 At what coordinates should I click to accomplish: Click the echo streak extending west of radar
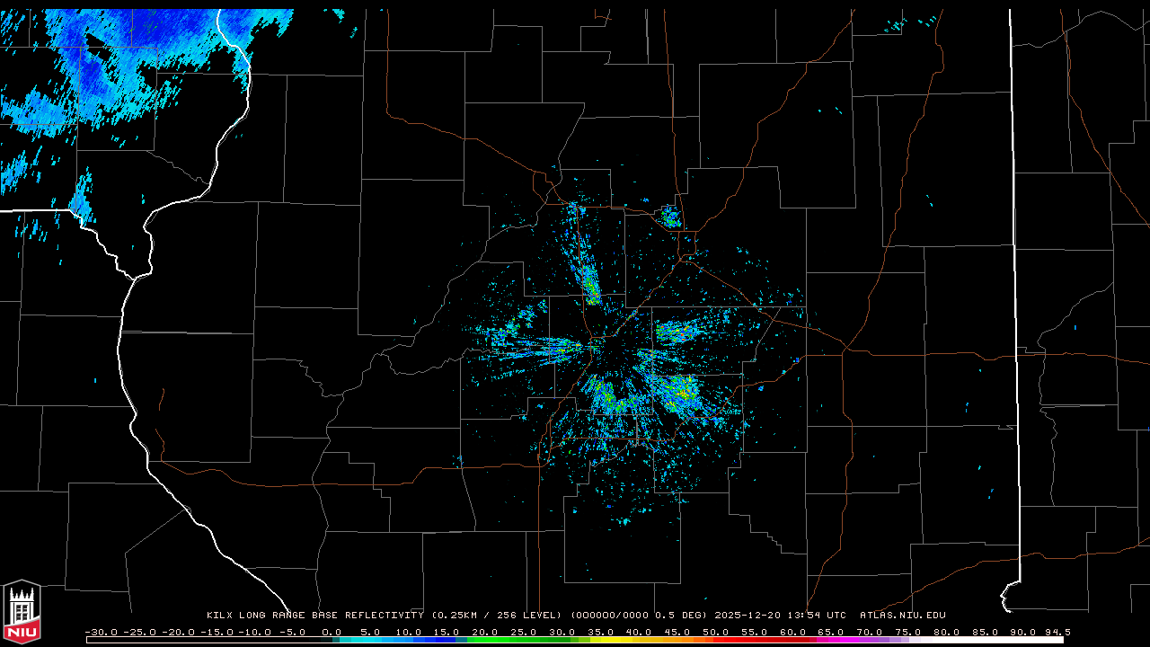(x=539, y=346)
